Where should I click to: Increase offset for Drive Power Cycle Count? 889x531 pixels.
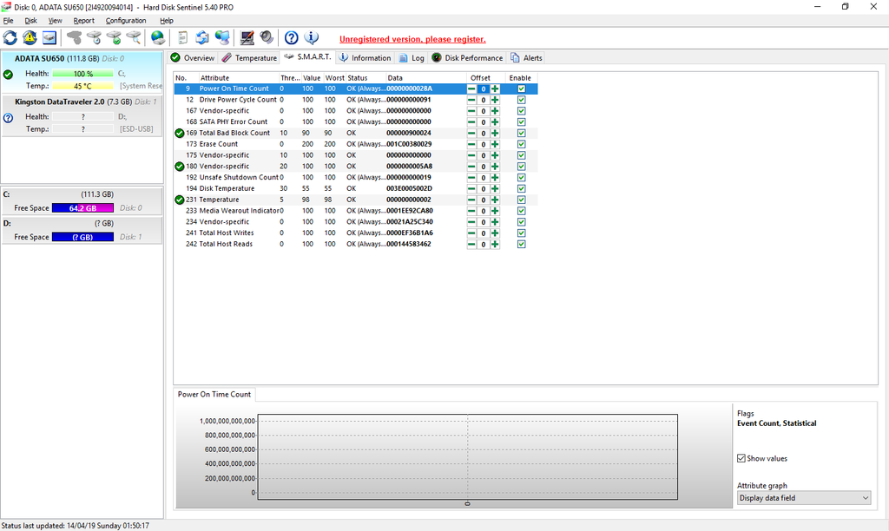[x=495, y=100]
